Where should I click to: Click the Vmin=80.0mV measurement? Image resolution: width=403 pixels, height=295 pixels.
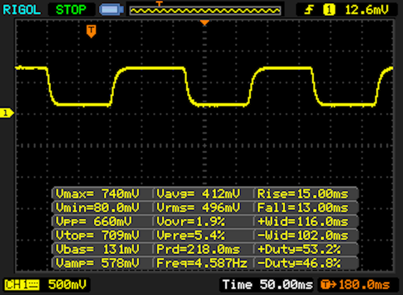(98, 207)
